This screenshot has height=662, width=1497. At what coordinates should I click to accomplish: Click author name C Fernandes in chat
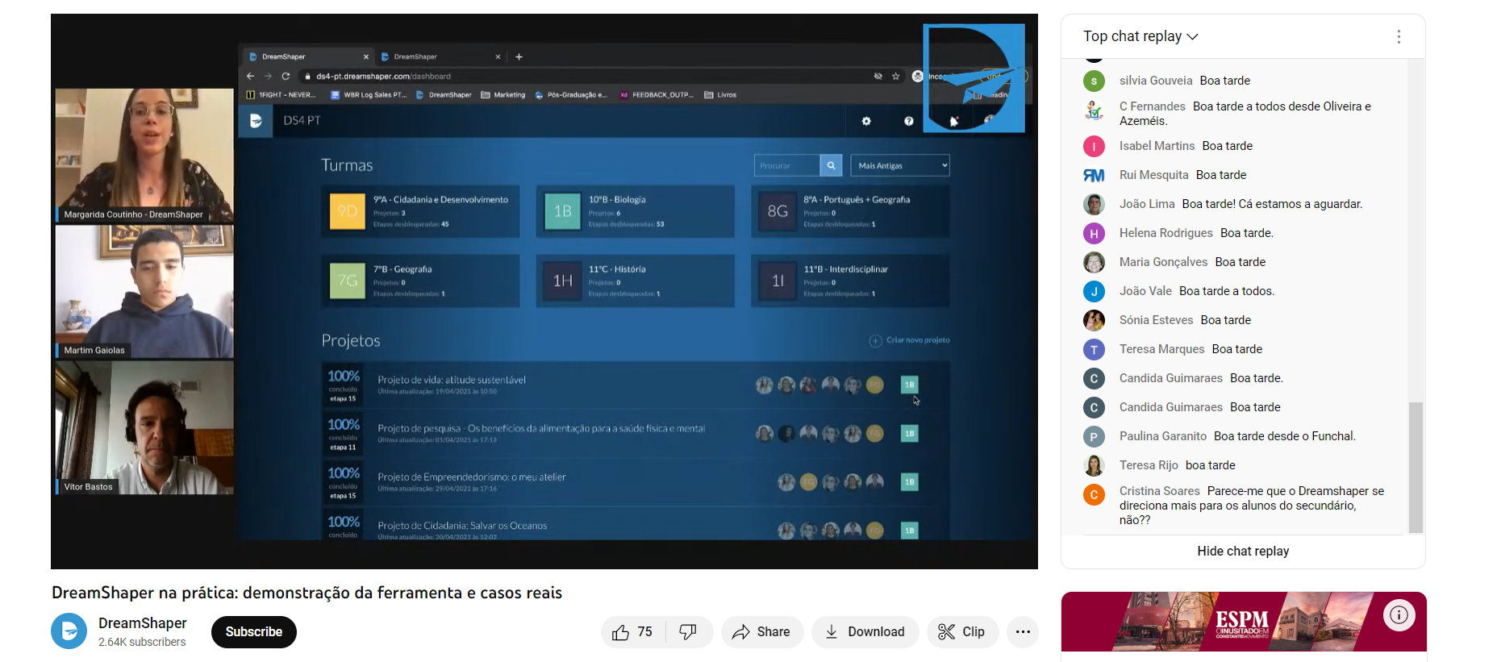point(1153,106)
